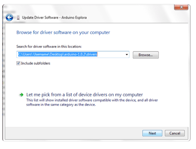Click heading Browse for driver software
Viewport: 196px width, 149px height.
coord(63,33)
